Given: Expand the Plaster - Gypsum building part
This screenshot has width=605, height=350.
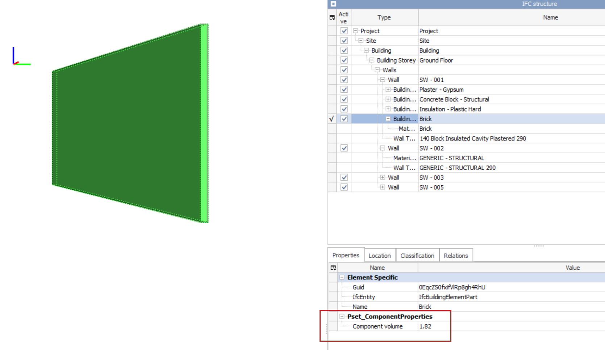Looking at the screenshot, I should tap(388, 89).
